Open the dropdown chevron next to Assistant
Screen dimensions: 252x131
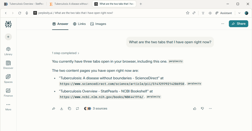[239, 13]
